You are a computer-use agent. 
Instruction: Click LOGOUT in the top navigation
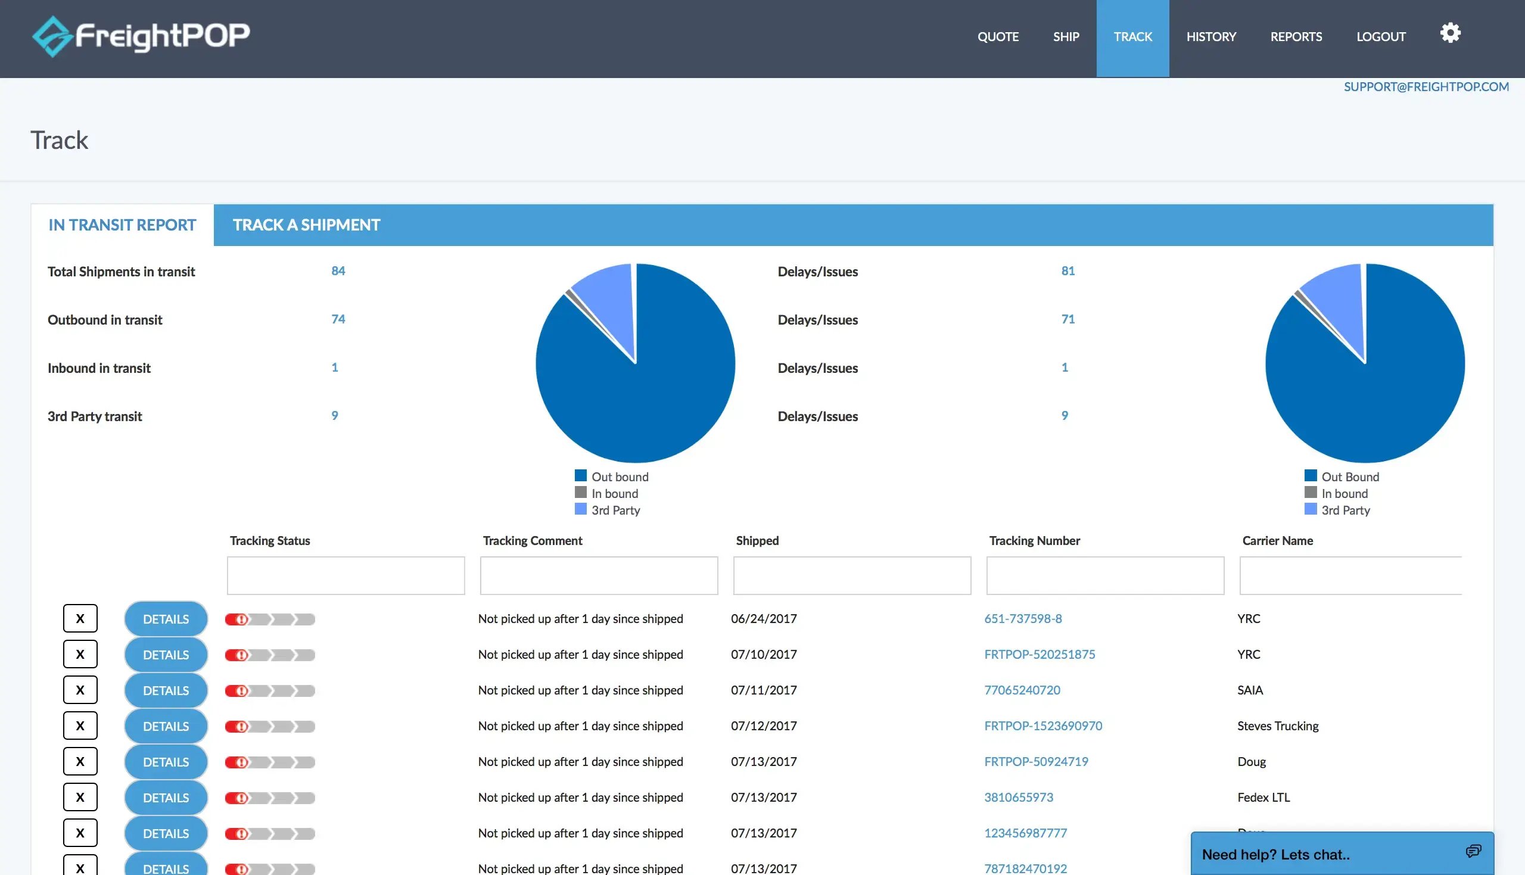tap(1381, 37)
